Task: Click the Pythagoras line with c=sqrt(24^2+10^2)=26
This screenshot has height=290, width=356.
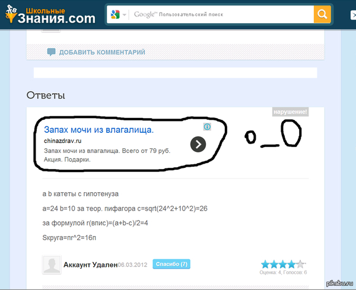Action: 125,209
